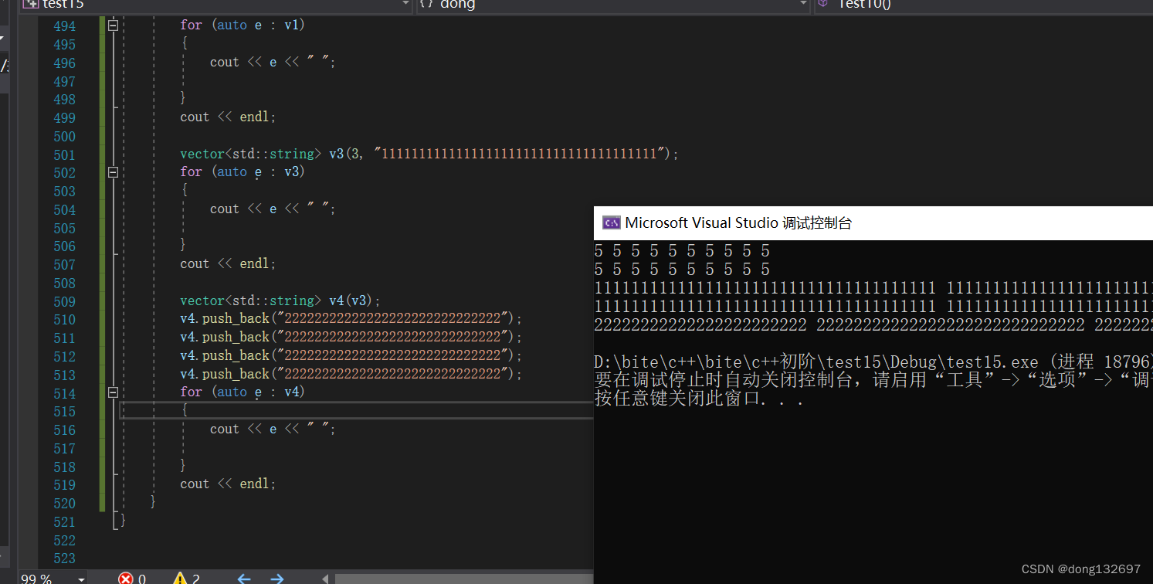Click the editor horizontal scrollbar track
The image size is (1153, 584).
click(463, 578)
